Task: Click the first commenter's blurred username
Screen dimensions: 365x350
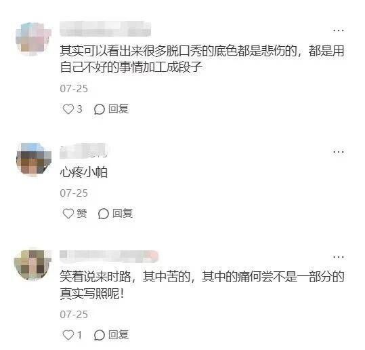Action: (x=105, y=29)
